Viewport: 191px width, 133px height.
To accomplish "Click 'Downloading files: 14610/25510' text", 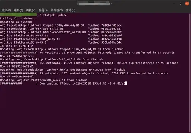I will [x=65, y=83].
